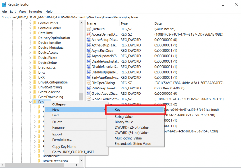Image resolution: width=241 pixels, height=168 pixels.
Task: Expand the EventCollector key
Action: tap(30, 92)
